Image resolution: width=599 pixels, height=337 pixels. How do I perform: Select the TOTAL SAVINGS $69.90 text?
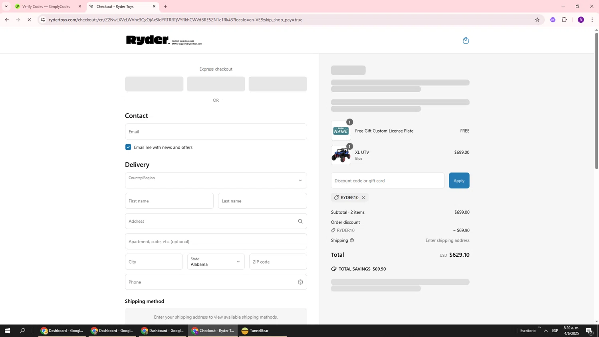(362, 269)
